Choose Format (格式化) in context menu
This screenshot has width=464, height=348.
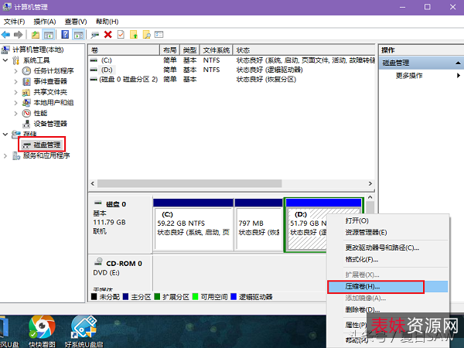(387, 260)
